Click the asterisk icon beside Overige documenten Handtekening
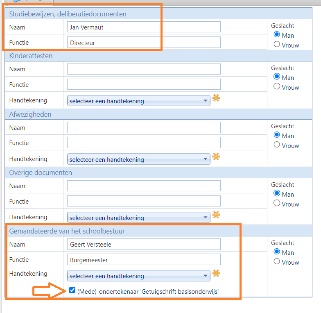Screen dimensions: 321x313 (x=216, y=215)
